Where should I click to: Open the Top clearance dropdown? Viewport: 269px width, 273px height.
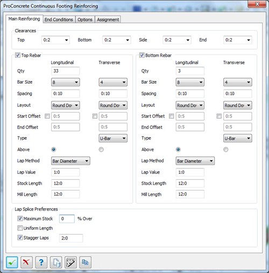tap(55, 40)
